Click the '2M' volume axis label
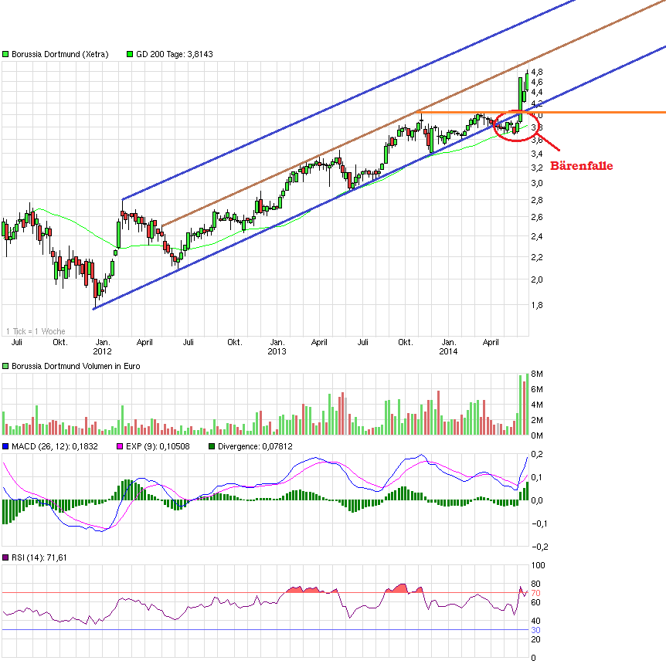 click(537, 420)
